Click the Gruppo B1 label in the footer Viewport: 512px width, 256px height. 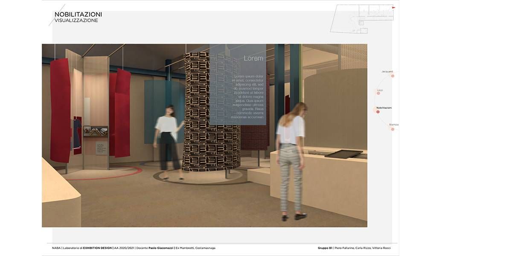pos(325,248)
